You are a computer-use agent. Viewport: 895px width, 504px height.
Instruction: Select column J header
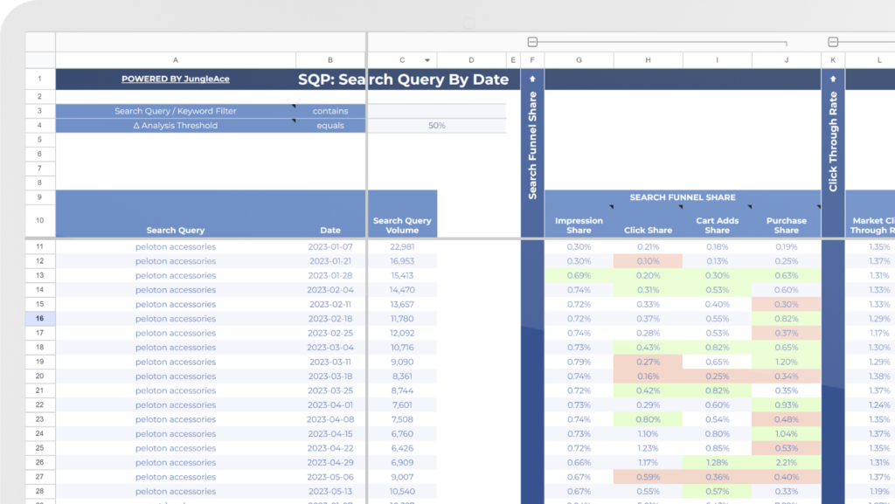coord(786,60)
